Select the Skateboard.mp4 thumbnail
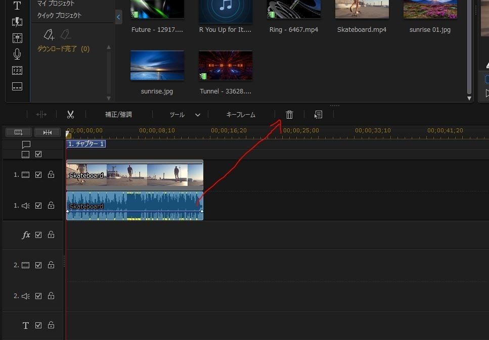This screenshot has width=489, height=340. [362, 9]
